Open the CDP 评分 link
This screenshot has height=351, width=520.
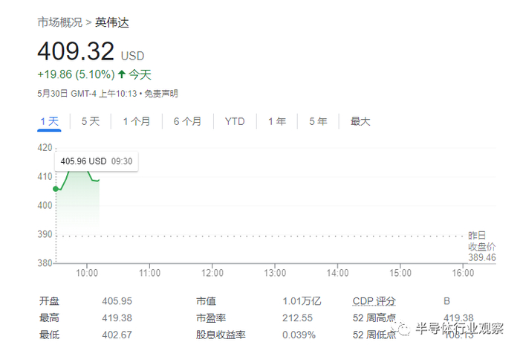coord(374,301)
